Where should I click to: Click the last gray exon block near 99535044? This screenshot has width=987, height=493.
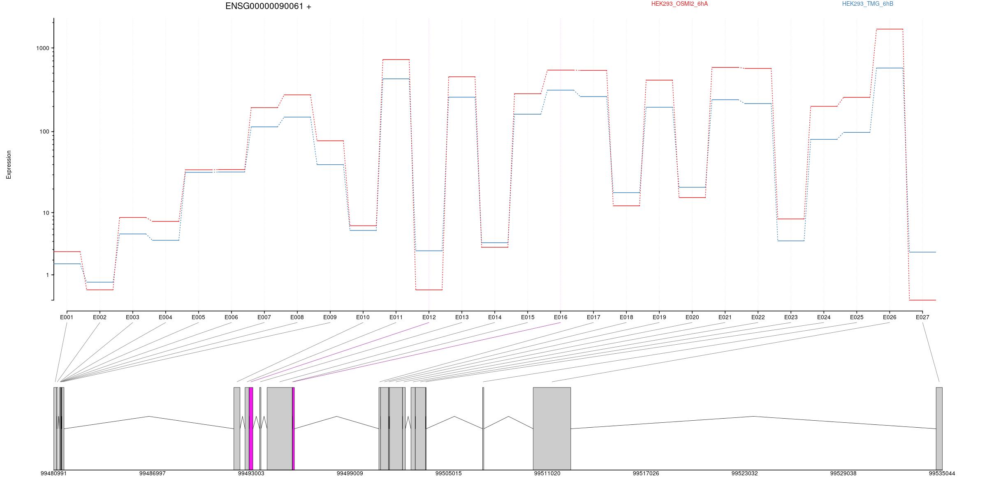coord(939,428)
